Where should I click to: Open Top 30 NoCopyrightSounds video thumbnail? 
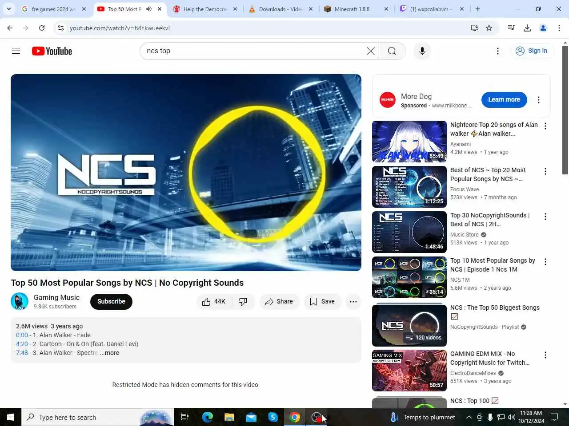(409, 232)
